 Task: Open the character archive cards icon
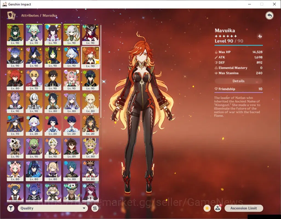11,15
